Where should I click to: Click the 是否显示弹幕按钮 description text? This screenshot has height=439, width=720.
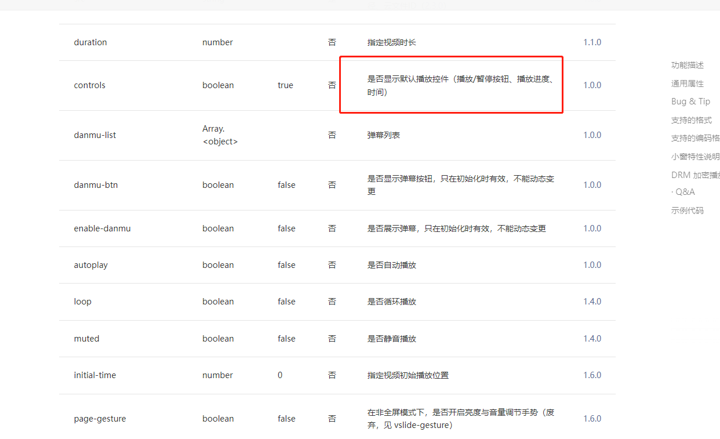(461, 185)
